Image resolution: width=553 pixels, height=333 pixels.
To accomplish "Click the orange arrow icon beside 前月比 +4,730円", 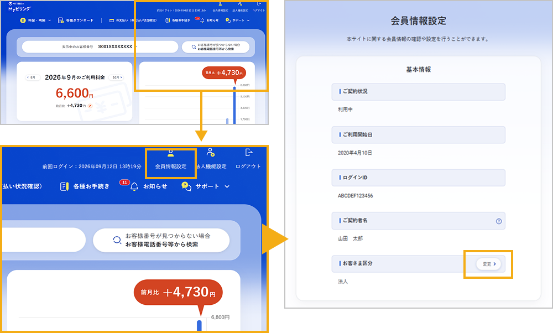I will 90,106.
